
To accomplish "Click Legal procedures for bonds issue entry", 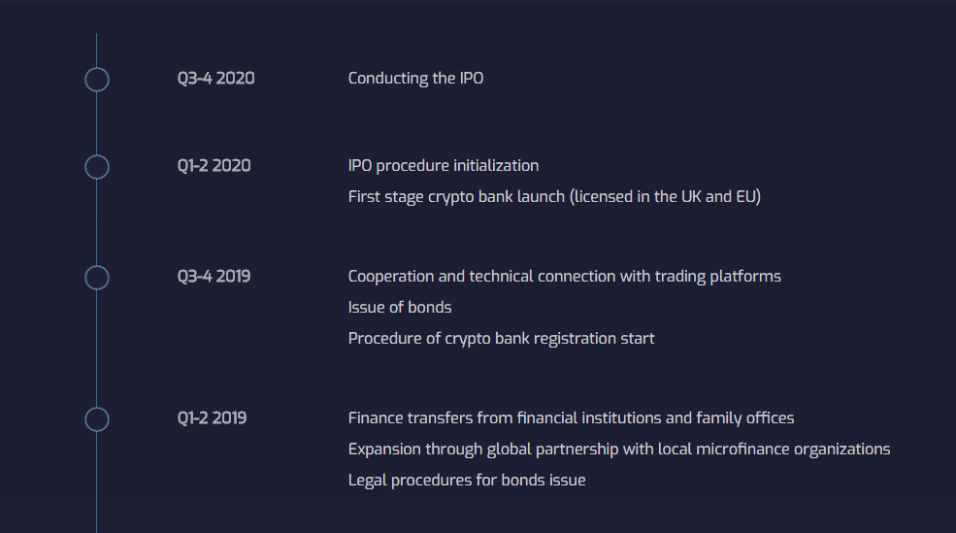I will tap(467, 481).
